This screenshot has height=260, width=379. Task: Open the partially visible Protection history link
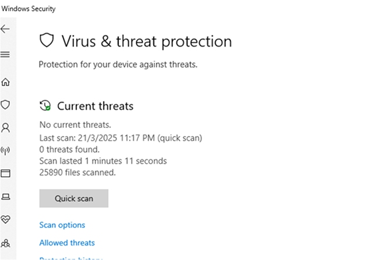[x=70, y=258]
